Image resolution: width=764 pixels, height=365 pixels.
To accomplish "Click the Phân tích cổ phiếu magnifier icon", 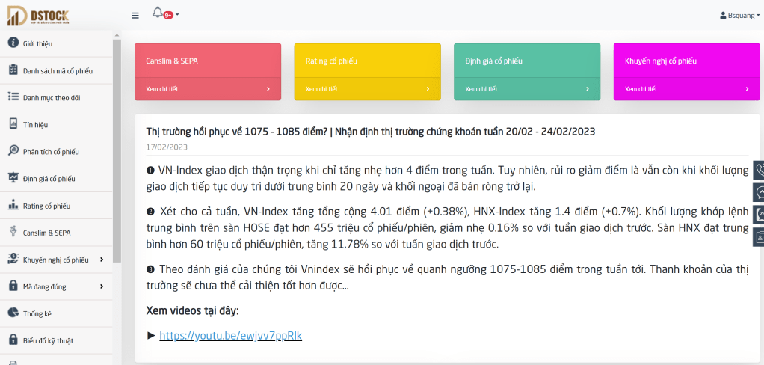I will (13, 151).
